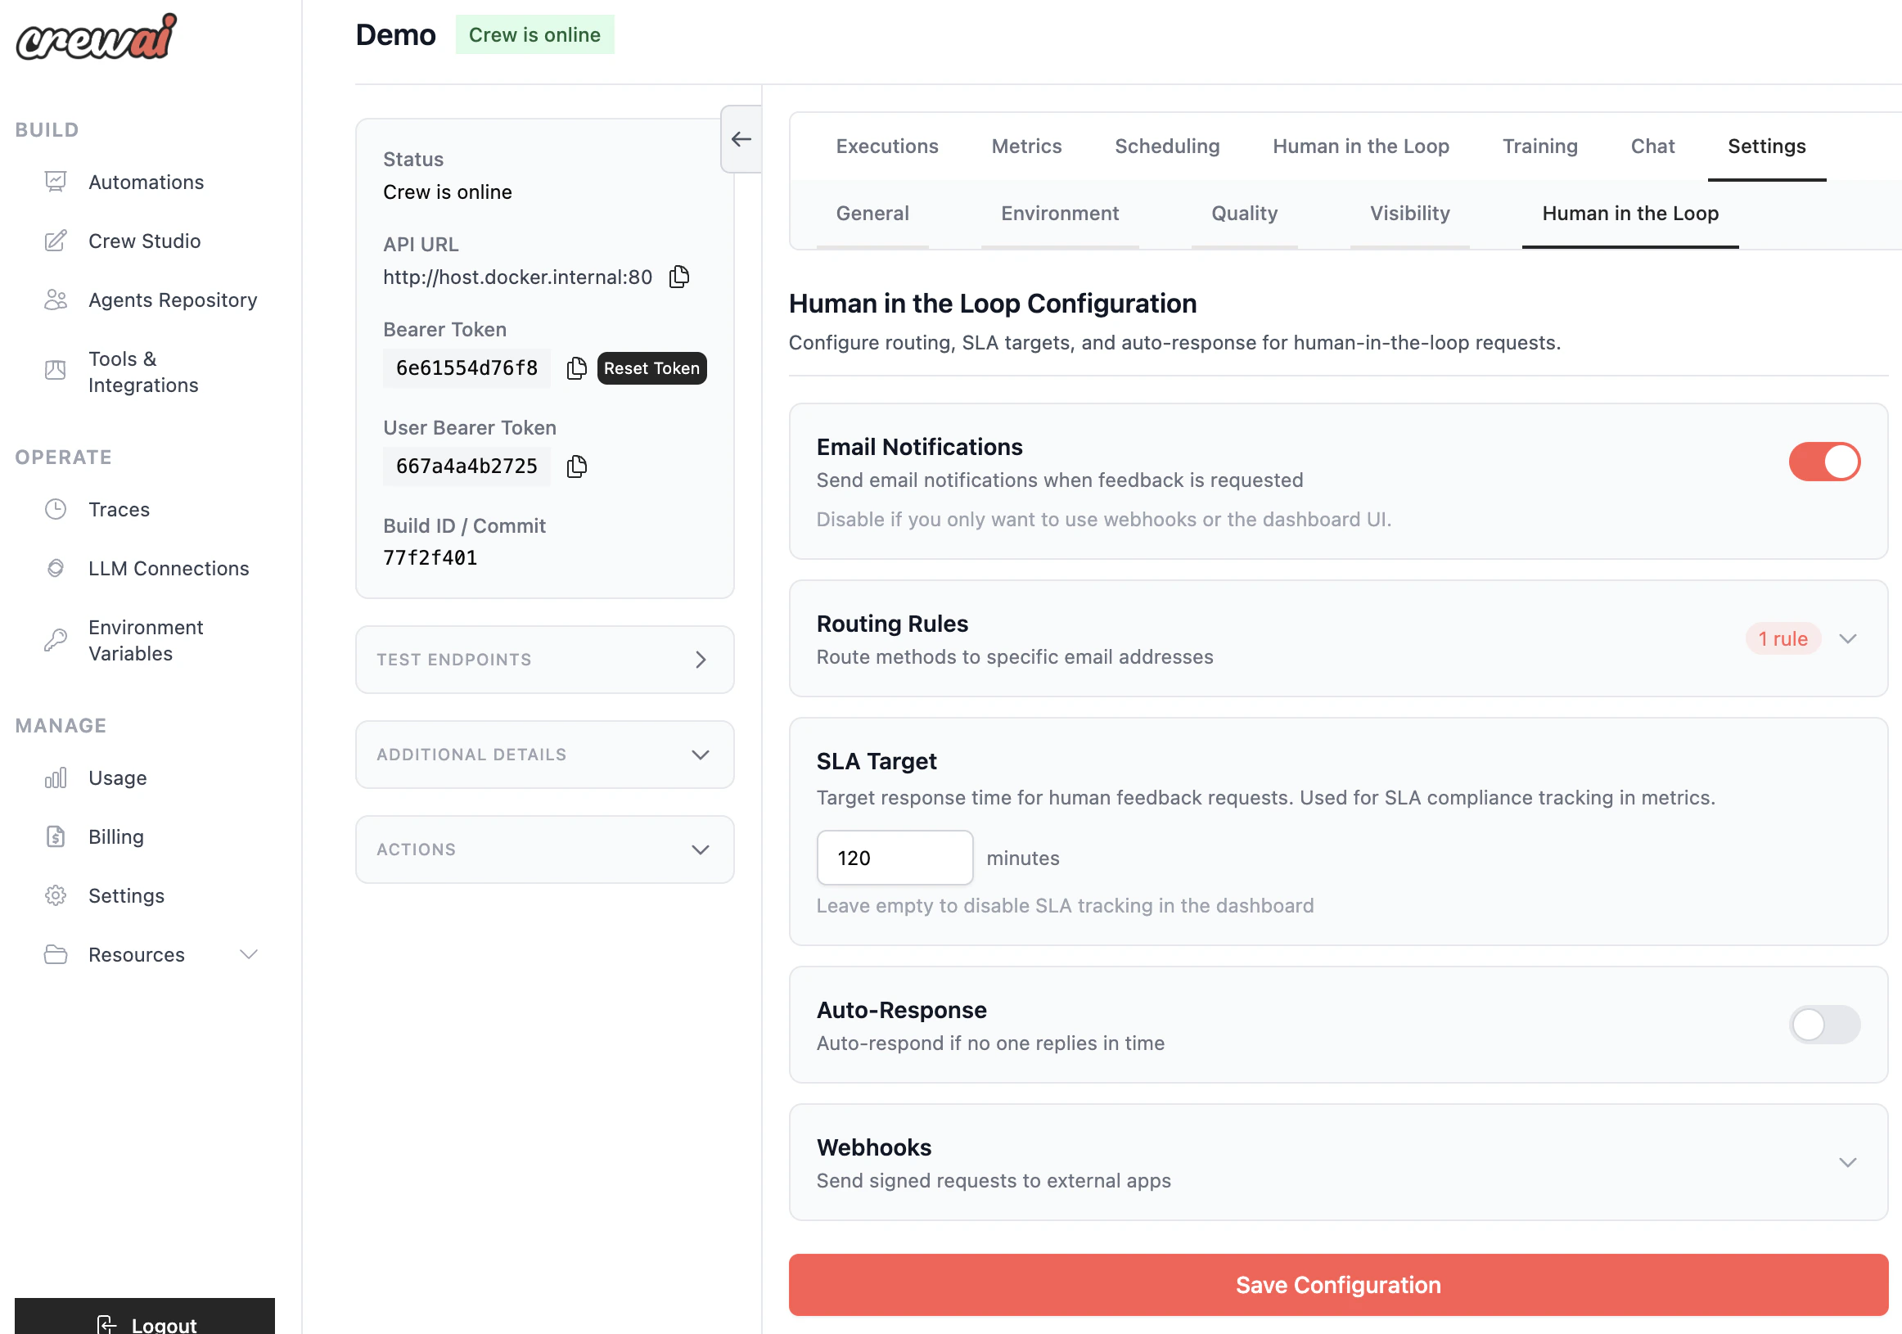Copy the API URL
1902x1334 pixels.
coord(678,277)
